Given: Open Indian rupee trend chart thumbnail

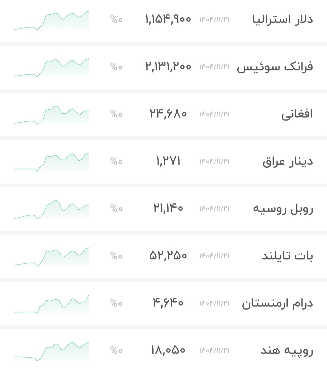Looking at the screenshot, I should [x=51, y=351].
